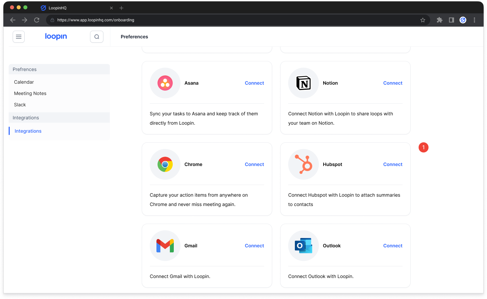Connect the Hubspot integration
The image size is (487, 299).
[393, 164]
